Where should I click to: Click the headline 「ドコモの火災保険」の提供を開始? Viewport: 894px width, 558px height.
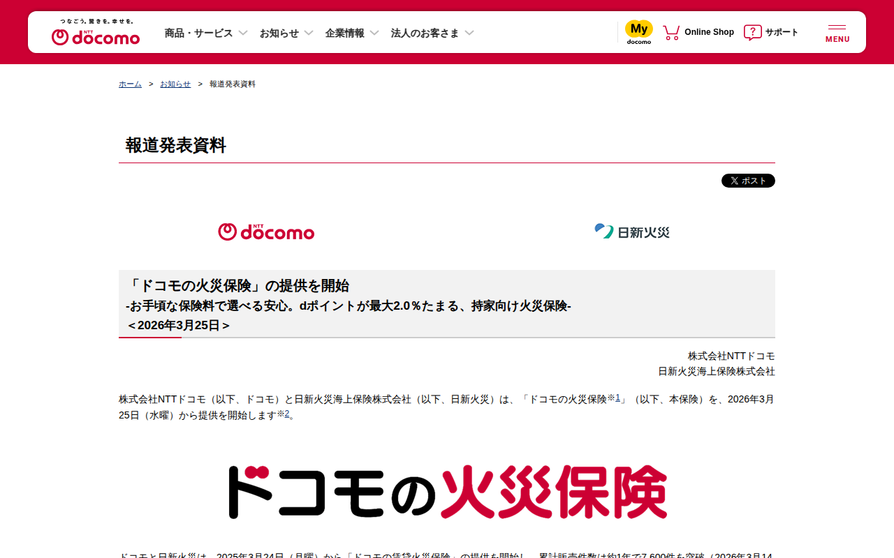[237, 285]
